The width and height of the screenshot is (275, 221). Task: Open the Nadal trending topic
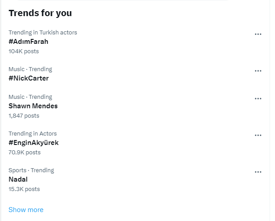(18, 179)
